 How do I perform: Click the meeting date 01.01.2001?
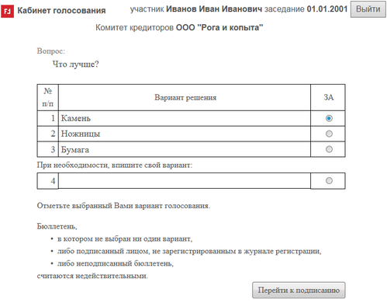tap(327, 9)
